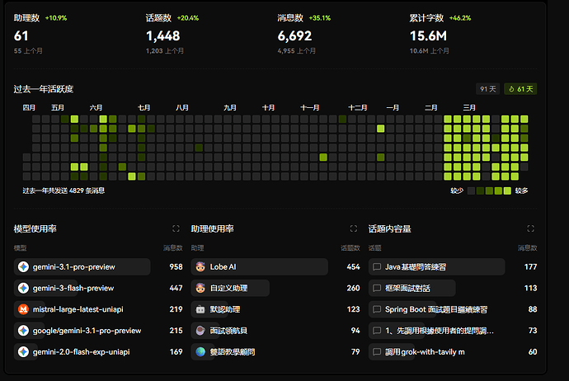Screen dimensions: 569x381
Task: Click the chat icon beside 框架面試對話
Action: click(x=377, y=288)
